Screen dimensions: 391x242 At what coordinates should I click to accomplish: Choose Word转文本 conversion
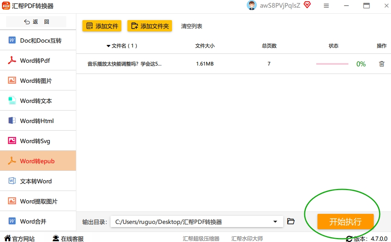pyautogui.click(x=38, y=100)
